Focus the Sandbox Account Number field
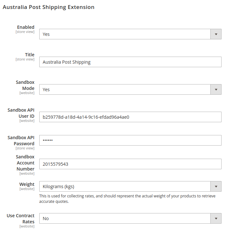 click(x=130, y=164)
